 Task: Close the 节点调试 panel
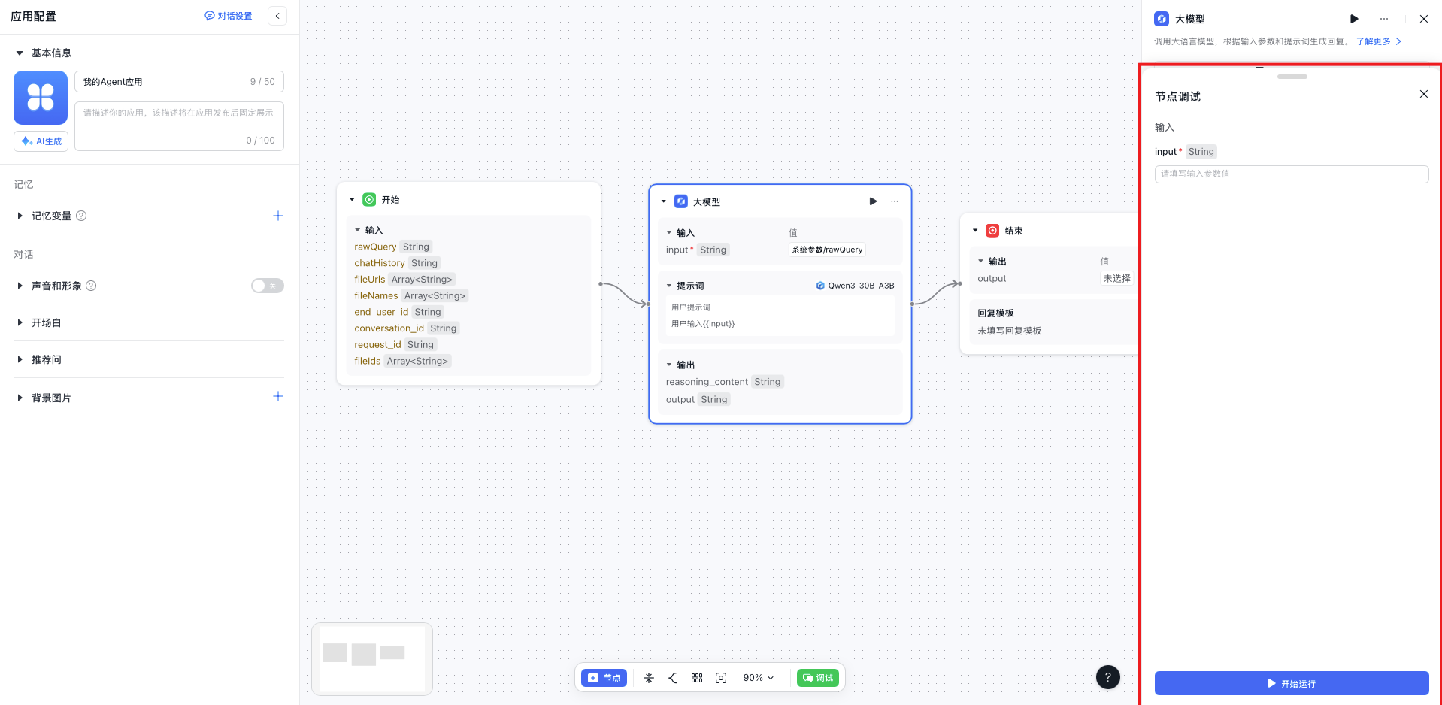click(x=1424, y=94)
